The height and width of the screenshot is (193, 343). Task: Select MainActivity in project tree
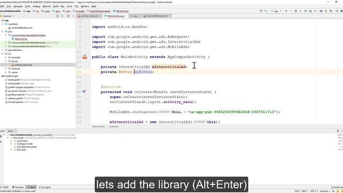point(21,39)
